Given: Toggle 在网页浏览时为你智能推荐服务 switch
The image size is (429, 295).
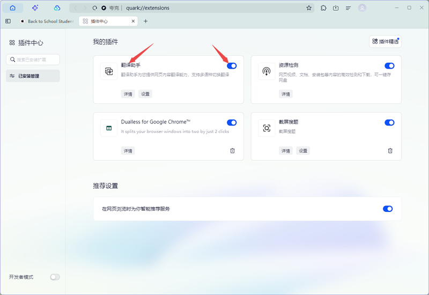Looking at the screenshot, I should [388, 209].
